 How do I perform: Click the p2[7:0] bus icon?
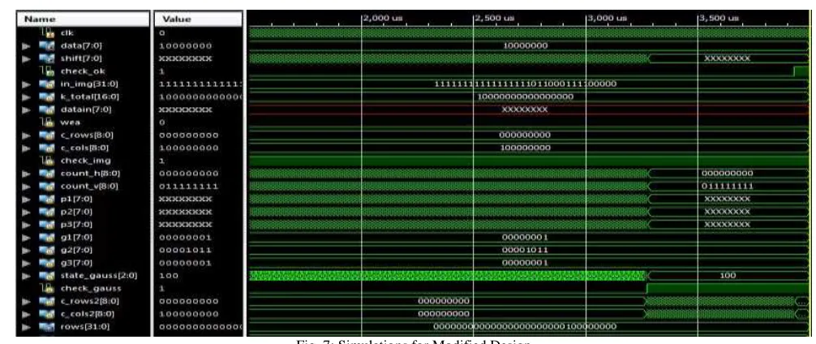(45, 211)
